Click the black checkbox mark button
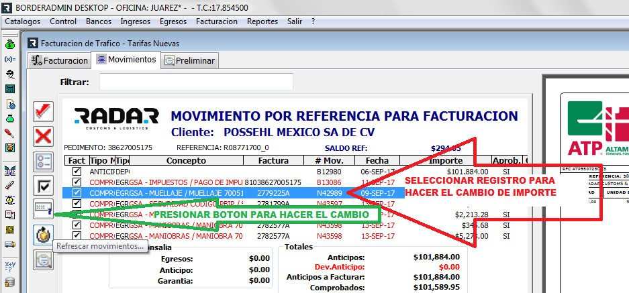The height and width of the screenshot is (293, 629). (x=43, y=186)
